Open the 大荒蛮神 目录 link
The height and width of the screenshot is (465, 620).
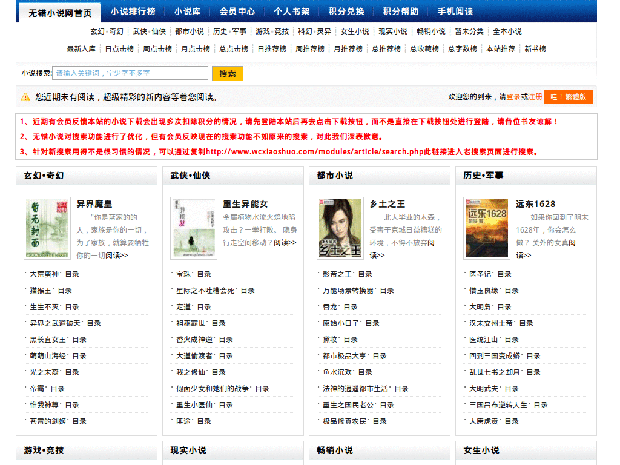[x=44, y=274]
